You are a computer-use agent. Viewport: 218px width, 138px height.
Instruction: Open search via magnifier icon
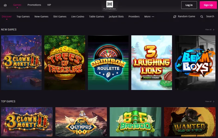point(202,17)
